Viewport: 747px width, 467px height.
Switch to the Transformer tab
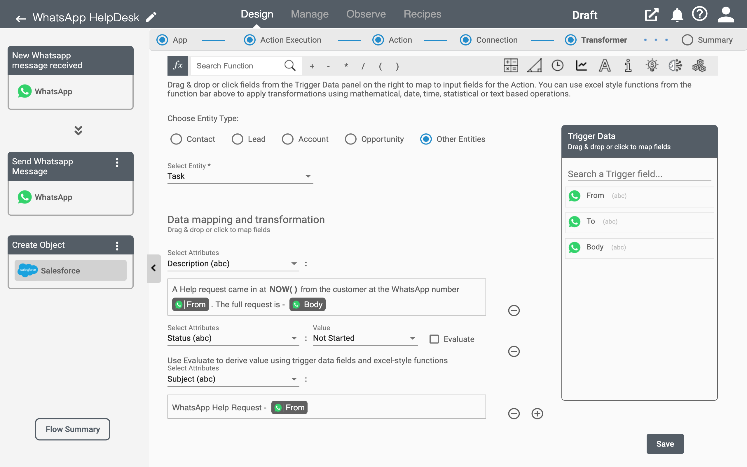coord(604,39)
